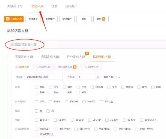
Task: Open the 节日属性人群 sub-tab
Action: point(91,67)
